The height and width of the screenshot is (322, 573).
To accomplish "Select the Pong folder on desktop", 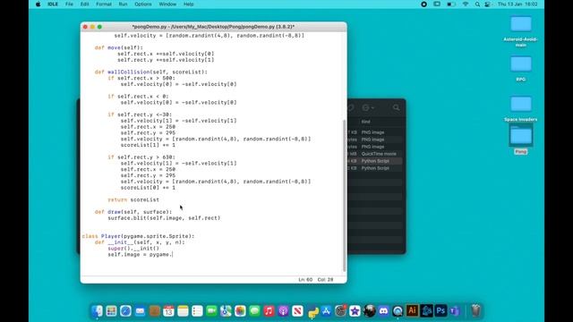I will coord(521,140).
